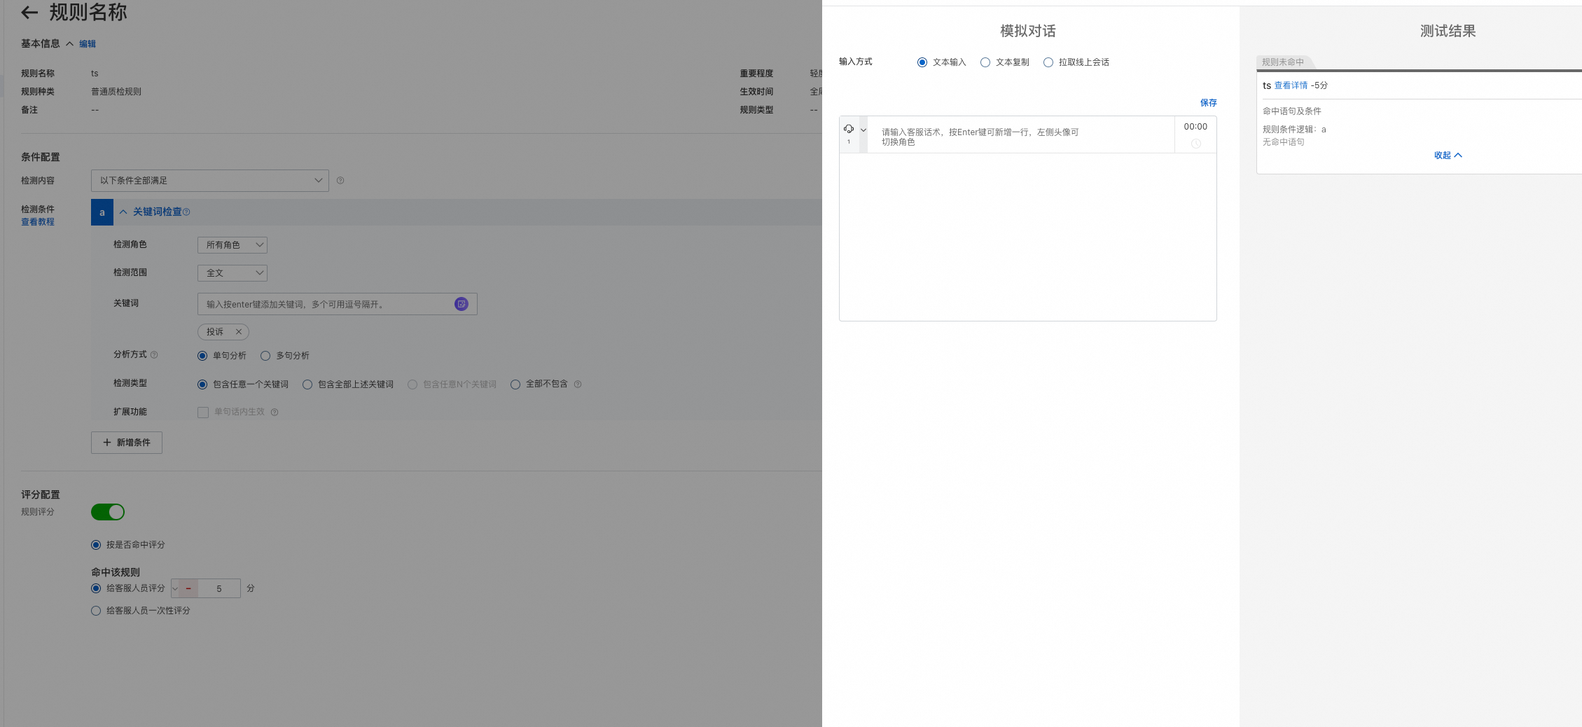Click the 编辑 link next to 基本信息
Viewport: 1582px width, 727px height.
click(88, 43)
